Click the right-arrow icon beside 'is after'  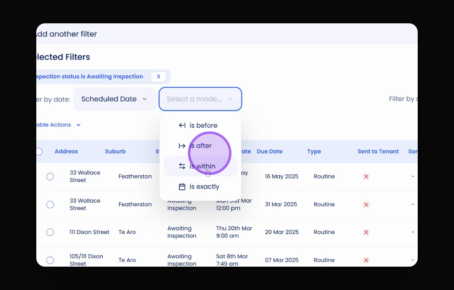(182, 146)
